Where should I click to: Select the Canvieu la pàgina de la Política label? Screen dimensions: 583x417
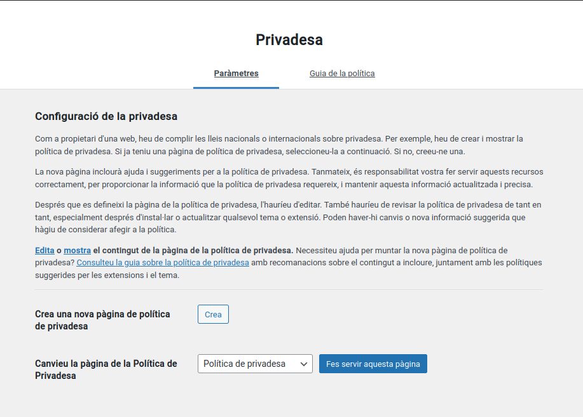tap(106, 369)
